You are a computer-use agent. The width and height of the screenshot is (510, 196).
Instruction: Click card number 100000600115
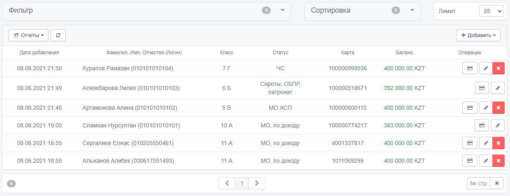pos(348,108)
